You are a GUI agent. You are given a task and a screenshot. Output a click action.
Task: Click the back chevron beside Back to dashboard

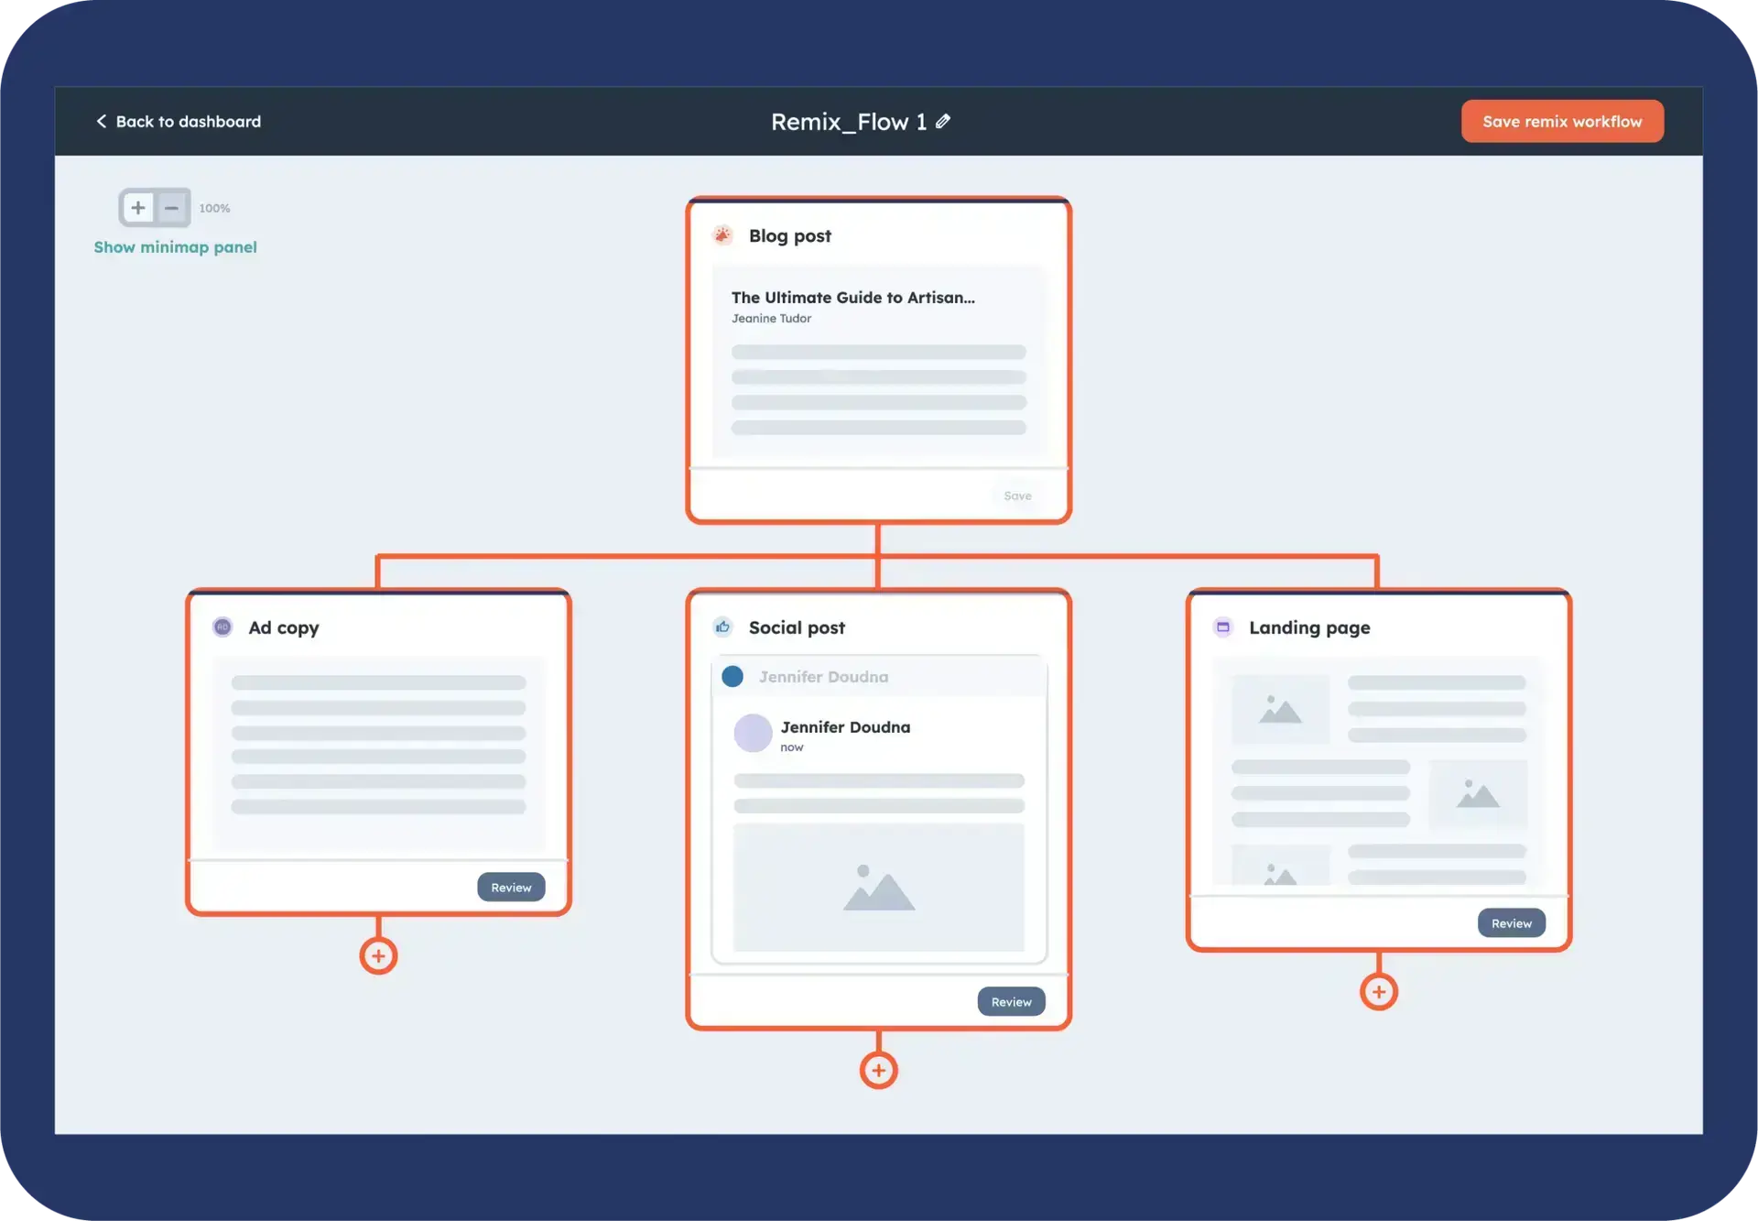pos(102,121)
